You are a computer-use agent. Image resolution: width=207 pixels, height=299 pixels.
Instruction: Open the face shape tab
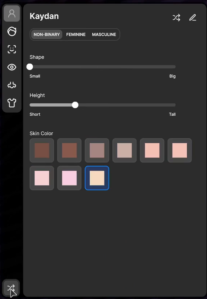pos(12,49)
